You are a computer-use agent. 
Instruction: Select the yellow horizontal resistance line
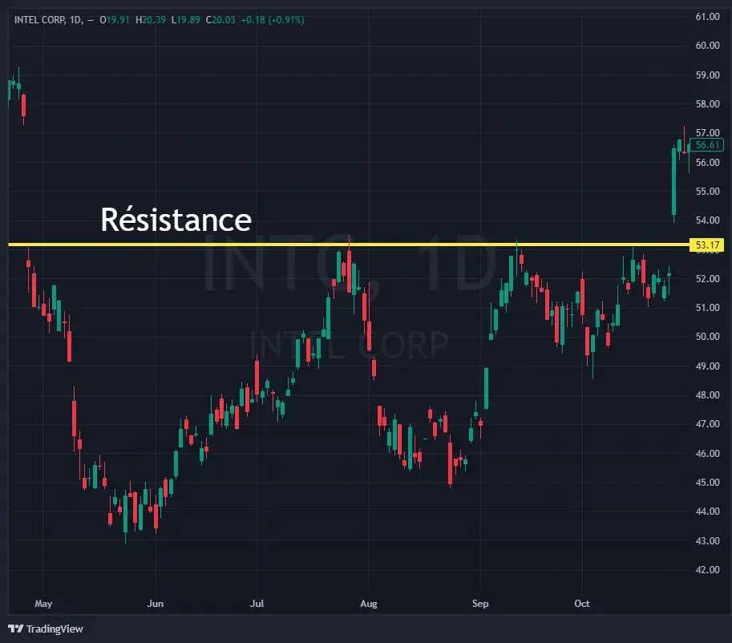pyautogui.click(x=348, y=245)
